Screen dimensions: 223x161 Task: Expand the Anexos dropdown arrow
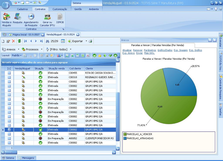click(x=19, y=49)
